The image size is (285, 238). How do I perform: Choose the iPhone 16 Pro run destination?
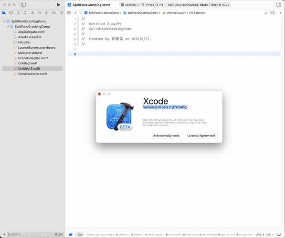tap(152, 5)
